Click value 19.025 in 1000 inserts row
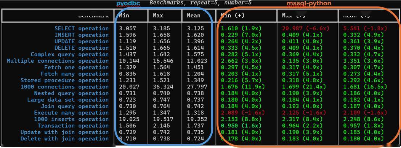The image size is (401, 148). click(129, 119)
